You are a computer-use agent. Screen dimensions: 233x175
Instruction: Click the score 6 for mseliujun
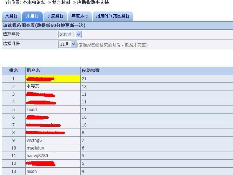click(83, 148)
